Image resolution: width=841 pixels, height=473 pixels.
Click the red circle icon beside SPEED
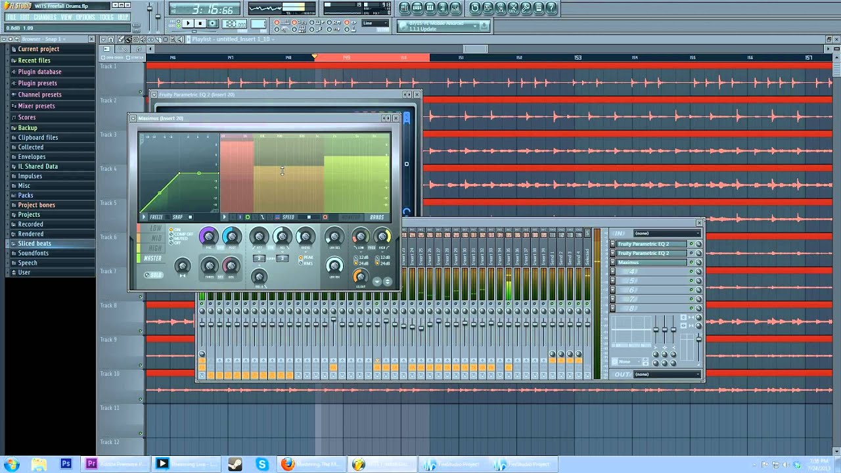[325, 217]
